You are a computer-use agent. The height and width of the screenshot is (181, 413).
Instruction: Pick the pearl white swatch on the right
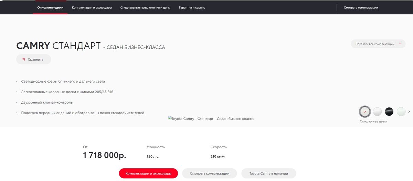(x=401, y=111)
